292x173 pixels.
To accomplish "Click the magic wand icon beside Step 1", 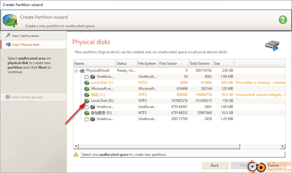I will [x=8, y=35].
